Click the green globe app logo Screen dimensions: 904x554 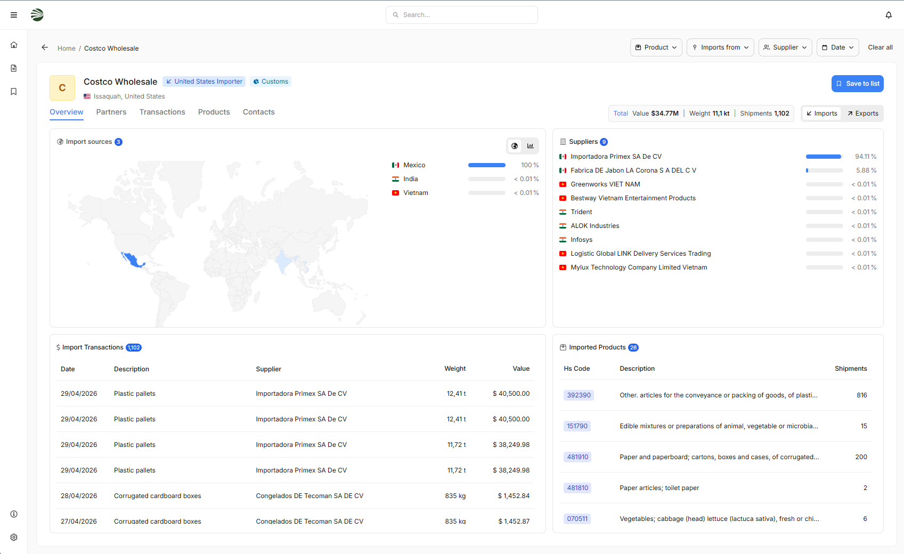[37, 15]
